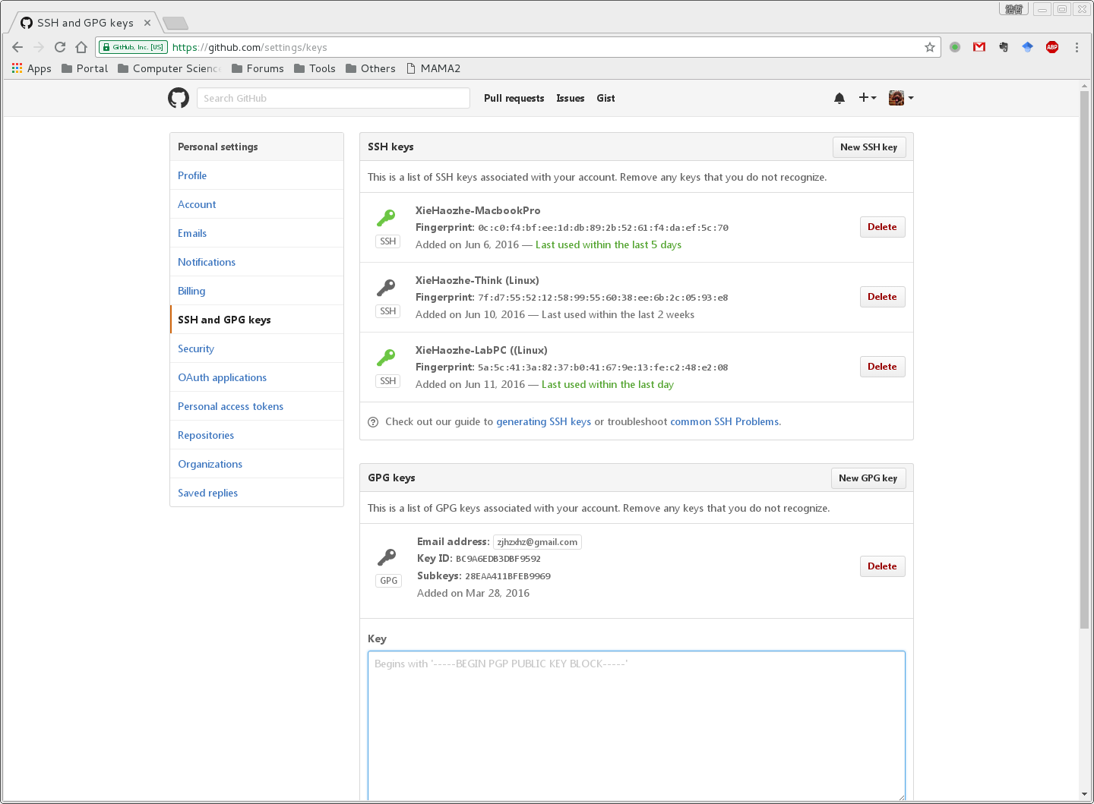This screenshot has width=1094, height=804.
Task: Click the vertical page scrollbar
Action: (1084, 361)
